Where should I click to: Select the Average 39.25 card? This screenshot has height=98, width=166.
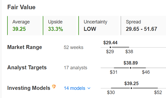24,26
